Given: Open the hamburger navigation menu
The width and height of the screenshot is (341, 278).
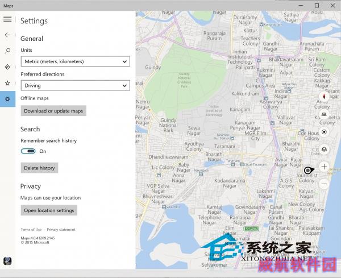Looking at the screenshot, I should 7,19.
